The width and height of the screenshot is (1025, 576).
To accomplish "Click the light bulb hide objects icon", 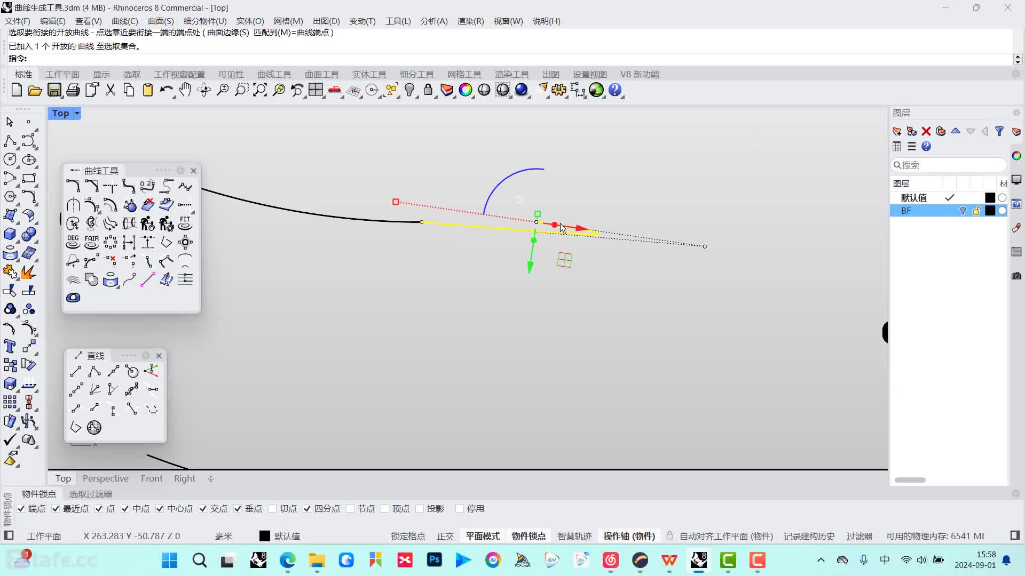I will tap(409, 90).
